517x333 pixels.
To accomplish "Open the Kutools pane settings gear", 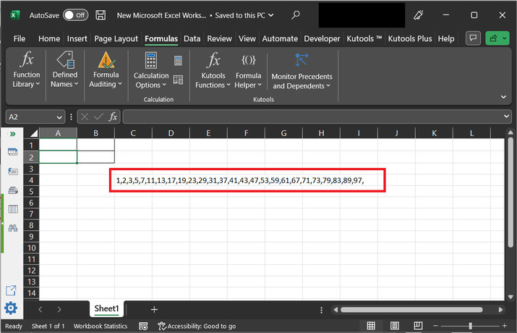I will pyautogui.click(x=11, y=308).
